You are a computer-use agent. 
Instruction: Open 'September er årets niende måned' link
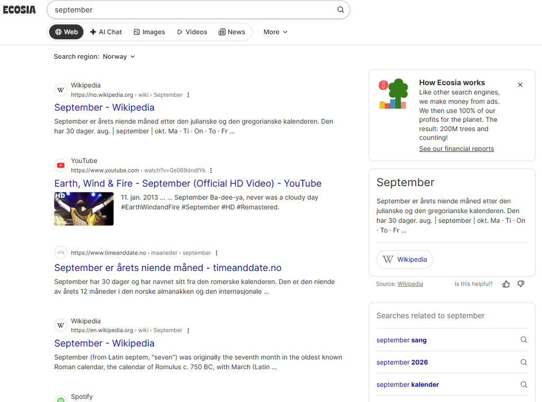tap(168, 268)
